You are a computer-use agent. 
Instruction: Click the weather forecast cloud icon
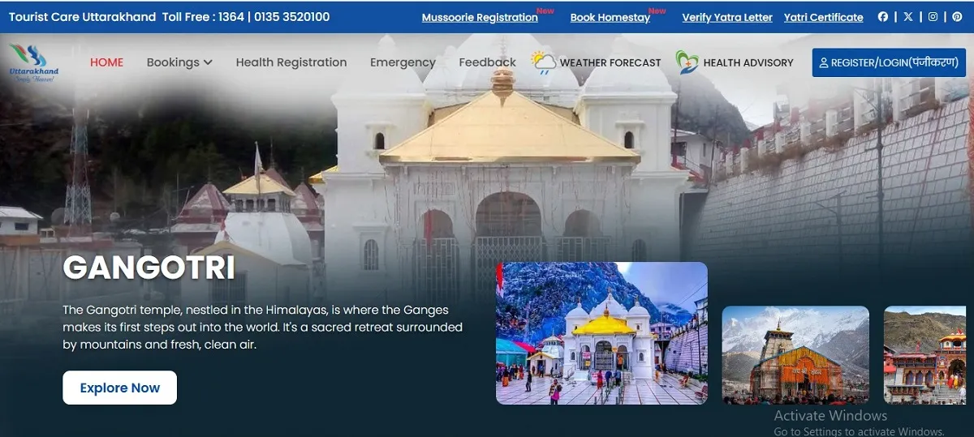(543, 62)
